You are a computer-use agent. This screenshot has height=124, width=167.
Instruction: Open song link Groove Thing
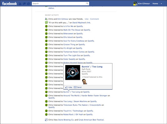pos(69,45)
